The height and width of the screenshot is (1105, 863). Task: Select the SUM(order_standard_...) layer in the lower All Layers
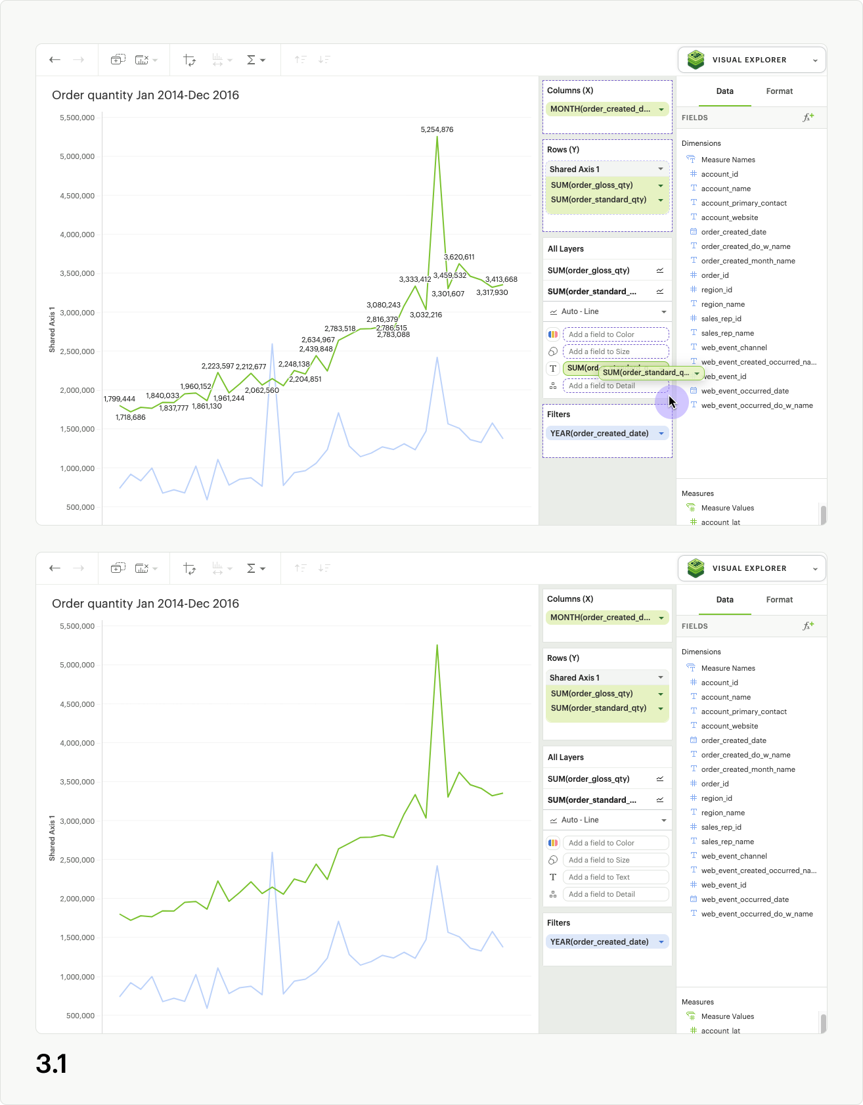(592, 800)
